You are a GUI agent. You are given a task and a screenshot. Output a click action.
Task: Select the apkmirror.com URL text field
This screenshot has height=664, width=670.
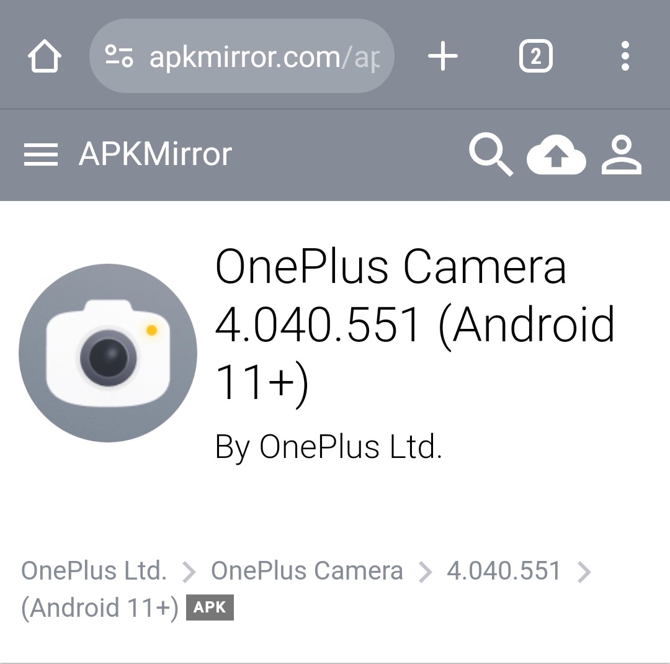[x=242, y=56]
